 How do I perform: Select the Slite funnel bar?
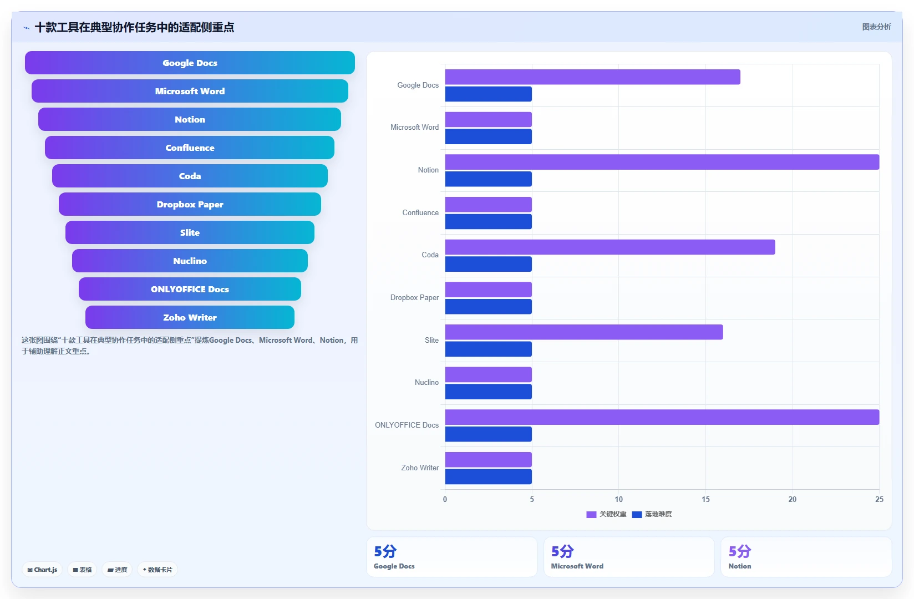pos(190,232)
